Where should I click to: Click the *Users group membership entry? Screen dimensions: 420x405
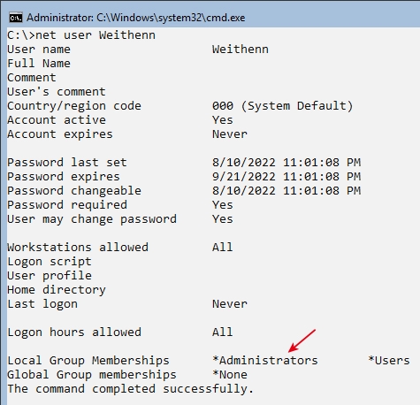pos(389,361)
